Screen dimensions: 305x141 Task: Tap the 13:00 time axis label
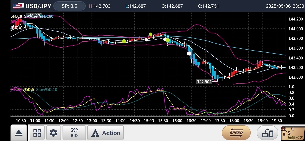(x=92, y=120)
